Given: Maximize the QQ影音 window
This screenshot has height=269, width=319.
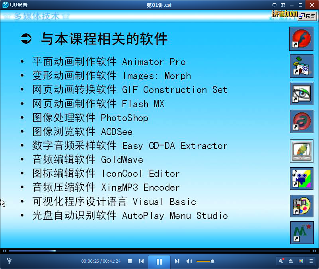Looking at the screenshot, I should point(300,5).
